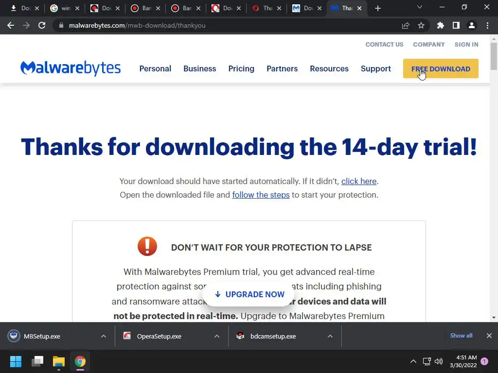This screenshot has width=498, height=373.
Task: Open the notification center badge
Action: point(484,361)
